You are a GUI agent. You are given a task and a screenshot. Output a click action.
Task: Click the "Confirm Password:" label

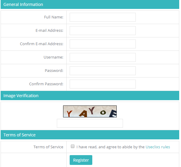pos(46,84)
